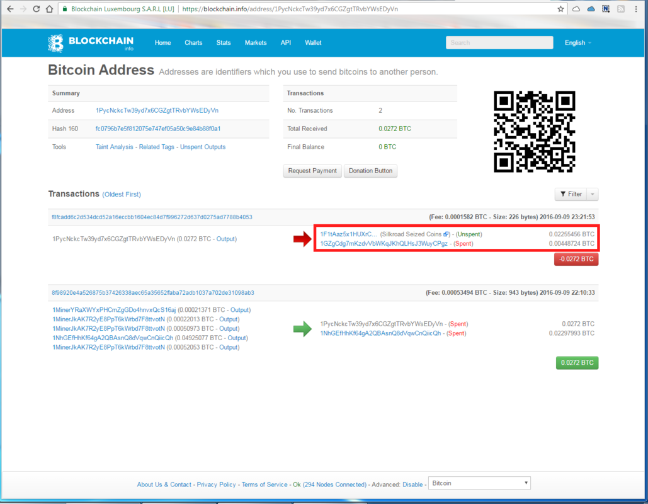Click the QR code image
The width and height of the screenshot is (648, 504).
tap(535, 132)
